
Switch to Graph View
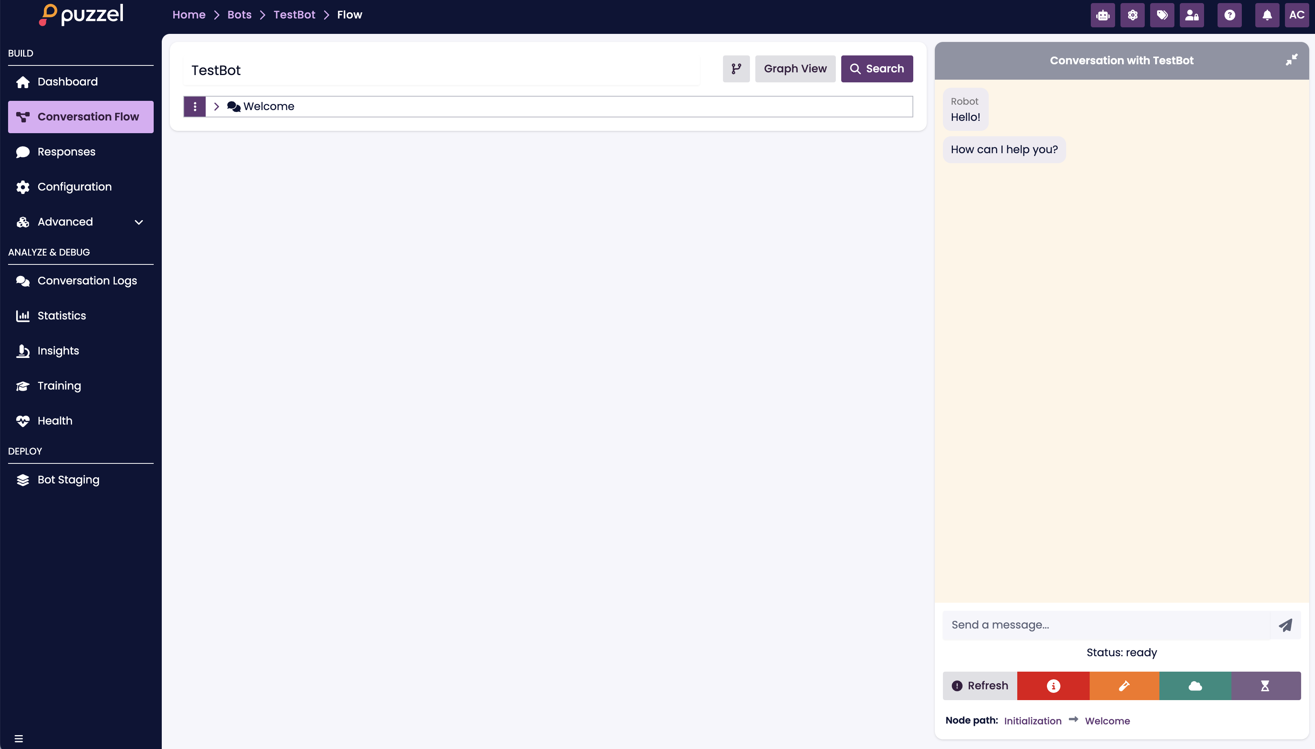tap(795, 69)
